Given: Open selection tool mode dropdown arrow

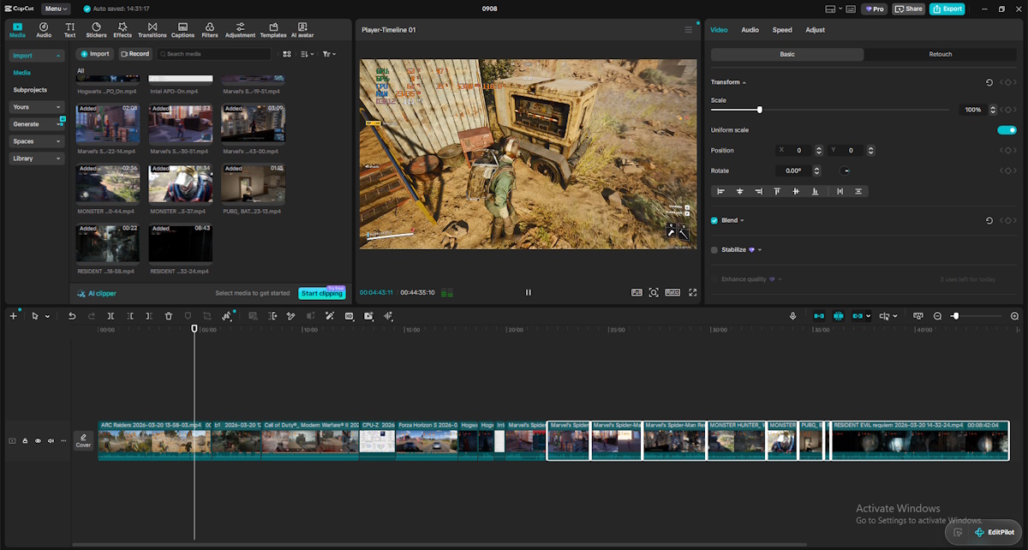Looking at the screenshot, I should tap(47, 316).
